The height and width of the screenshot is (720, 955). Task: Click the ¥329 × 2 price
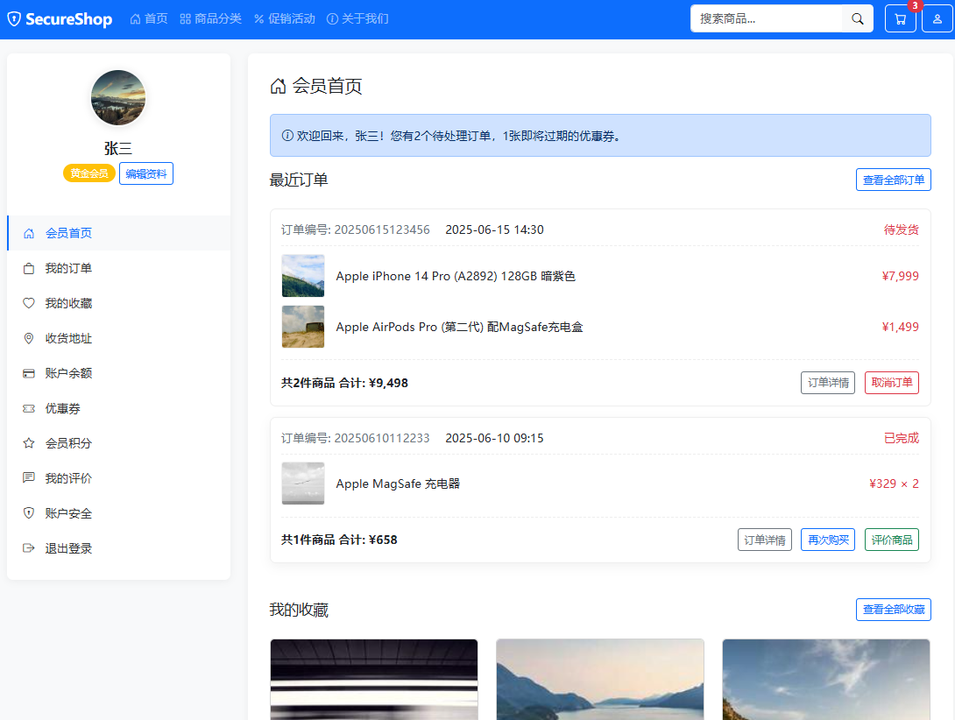[894, 484]
